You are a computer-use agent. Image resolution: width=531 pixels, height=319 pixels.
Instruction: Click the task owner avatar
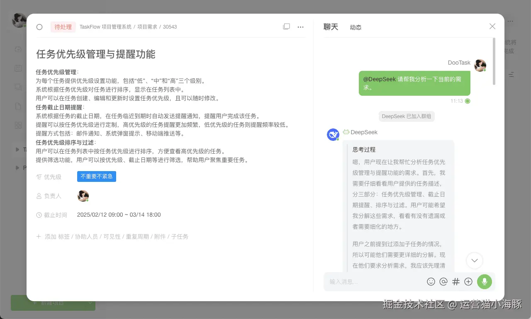pyautogui.click(x=83, y=196)
